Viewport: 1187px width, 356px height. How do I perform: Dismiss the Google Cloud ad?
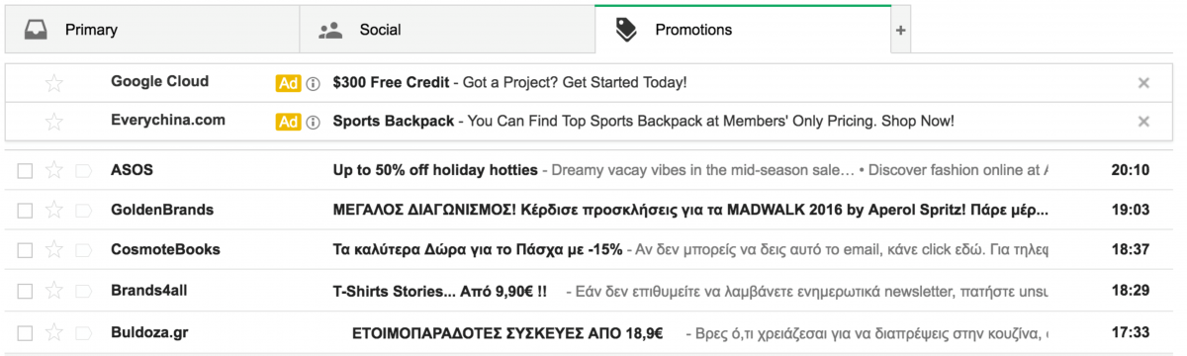click(1143, 83)
